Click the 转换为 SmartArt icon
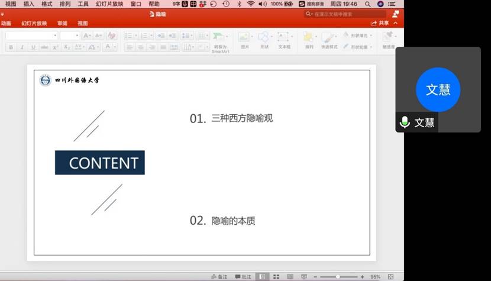This screenshot has height=281, width=491. [x=219, y=38]
